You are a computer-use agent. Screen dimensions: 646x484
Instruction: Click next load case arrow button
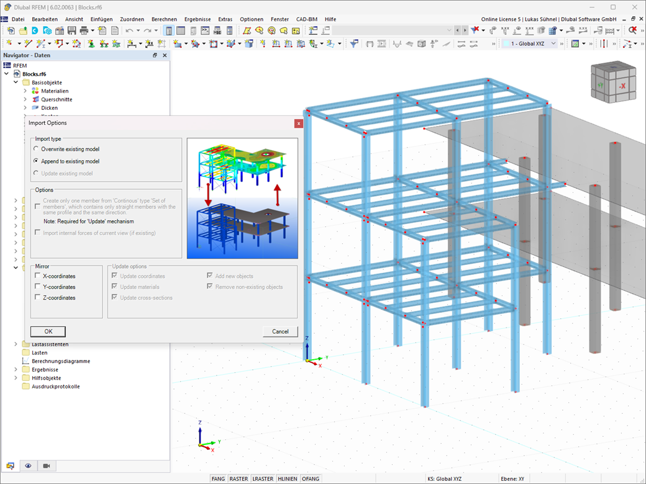click(465, 30)
